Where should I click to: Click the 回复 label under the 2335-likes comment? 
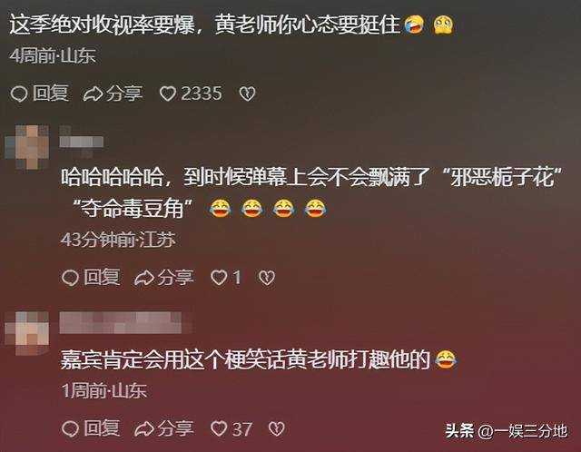(x=51, y=93)
